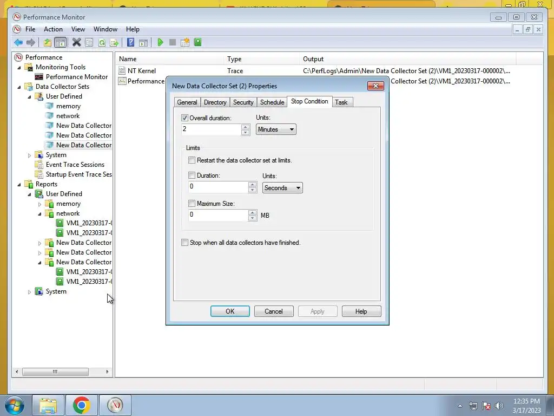Open Help via the blue question icon
This screenshot has width=554, height=416.
131,42
